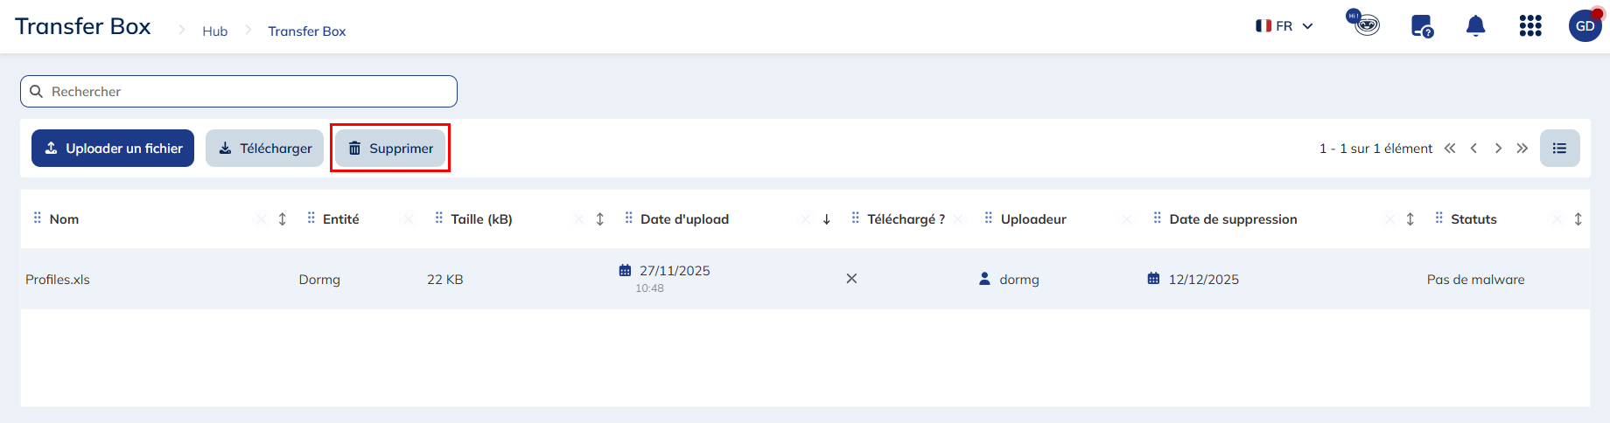The height and width of the screenshot is (423, 1610).
Task: Go to the last page
Action: [x=1522, y=149]
